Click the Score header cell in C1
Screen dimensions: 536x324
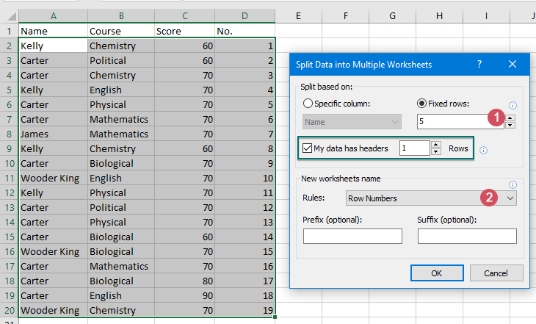[x=184, y=31]
